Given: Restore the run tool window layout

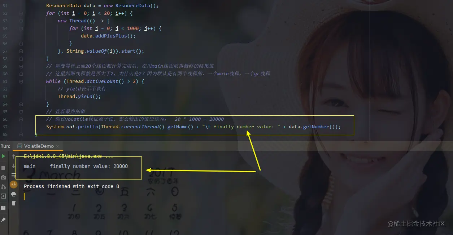Looking at the screenshot, I should point(3,207).
